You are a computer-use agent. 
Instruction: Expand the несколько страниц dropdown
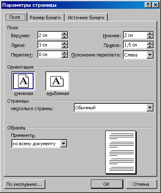coord(150,108)
